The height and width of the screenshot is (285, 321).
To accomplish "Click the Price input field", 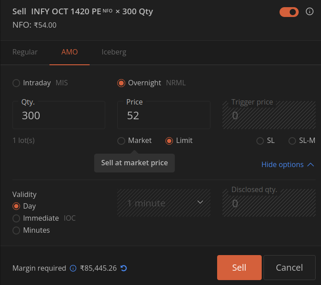I will (x=164, y=115).
